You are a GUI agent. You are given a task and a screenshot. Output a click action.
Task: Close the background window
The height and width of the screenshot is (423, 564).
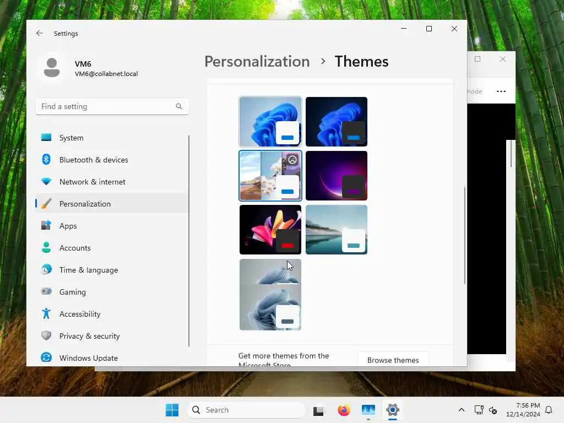coord(502,59)
